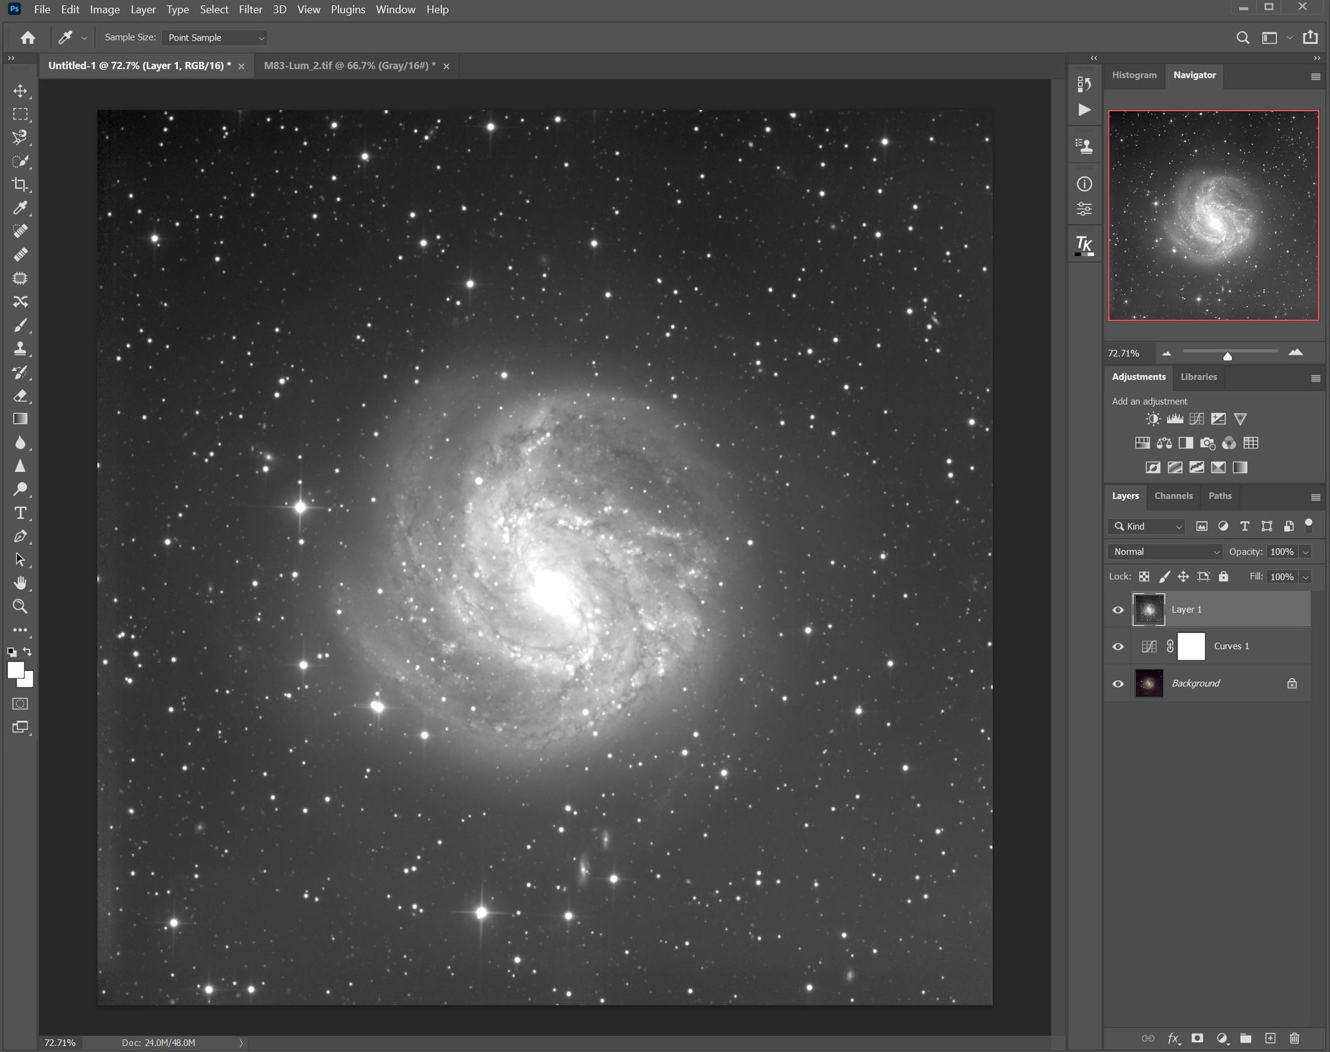Switch to the Histogram tab
This screenshot has height=1052, width=1330.
1134,74
